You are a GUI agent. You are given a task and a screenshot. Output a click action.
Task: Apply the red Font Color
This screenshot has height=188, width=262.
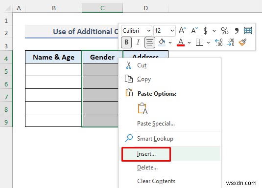pos(181,42)
